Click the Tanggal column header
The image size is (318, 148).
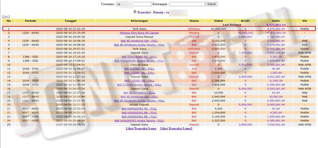coord(70,21)
